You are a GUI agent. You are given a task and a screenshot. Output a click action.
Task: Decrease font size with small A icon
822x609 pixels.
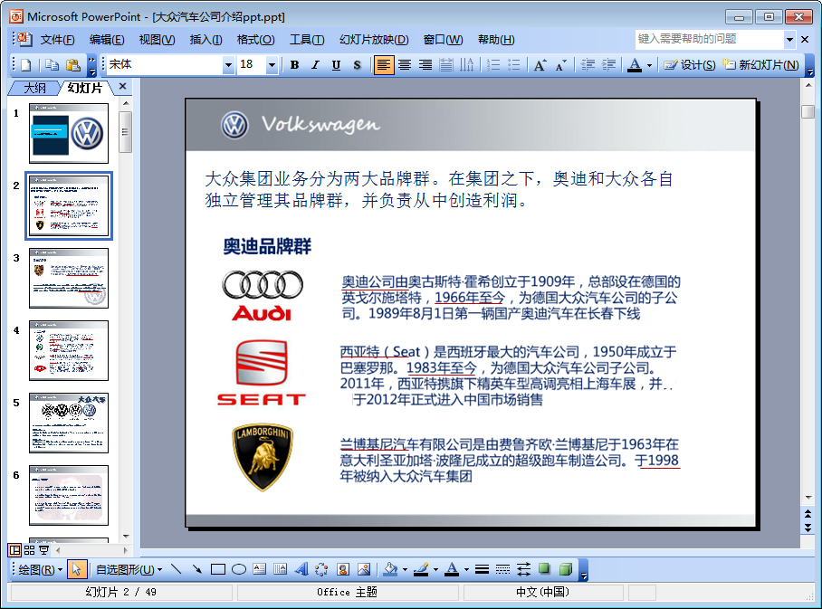point(561,65)
